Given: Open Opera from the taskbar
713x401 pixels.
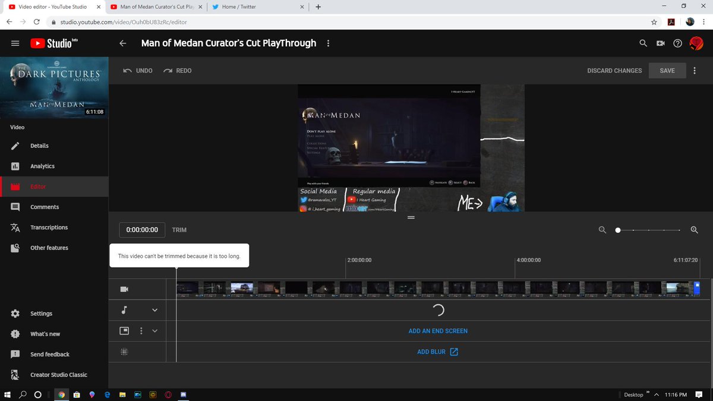Looking at the screenshot, I should pyautogui.click(x=168, y=394).
